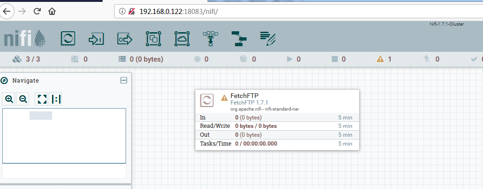This screenshot has width=483, height=189.
Task: Select the Processor component icon
Action: click(x=68, y=39)
